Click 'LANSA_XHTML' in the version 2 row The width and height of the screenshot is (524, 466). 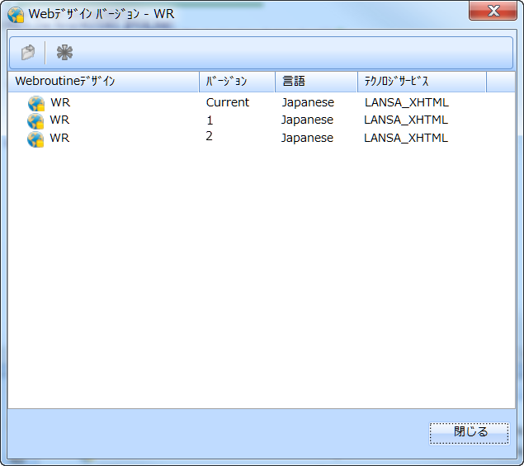(406, 138)
